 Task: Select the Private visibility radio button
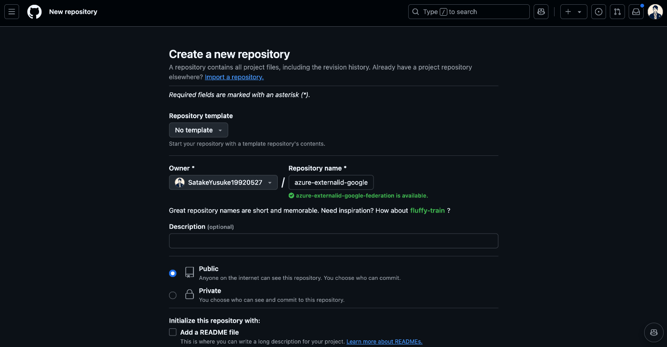[173, 296]
